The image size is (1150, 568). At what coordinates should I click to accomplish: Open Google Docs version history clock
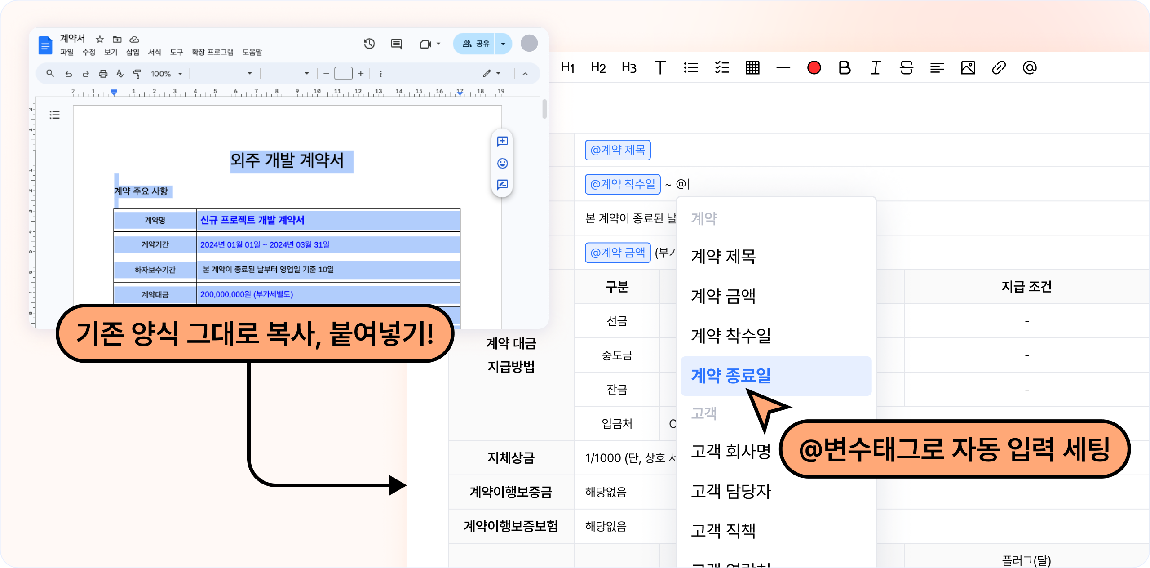pos(369,44)
